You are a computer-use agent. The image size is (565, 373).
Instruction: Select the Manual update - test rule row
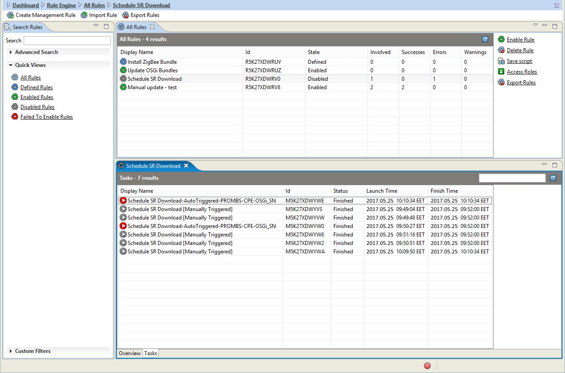coord(305,87)
